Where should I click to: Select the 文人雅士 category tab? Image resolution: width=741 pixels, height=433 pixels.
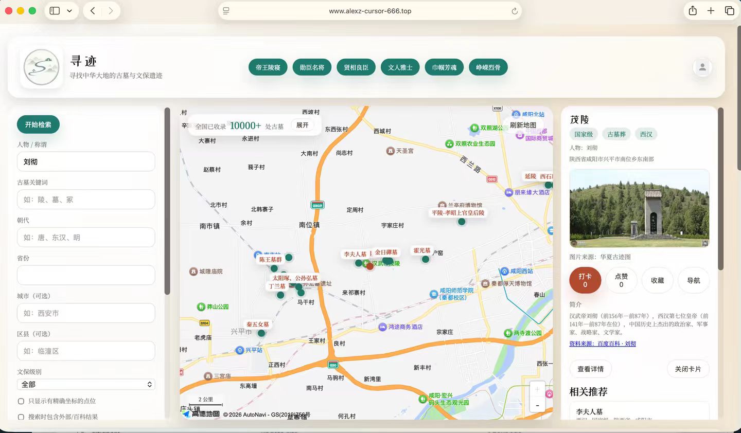(x=400, y=67)
